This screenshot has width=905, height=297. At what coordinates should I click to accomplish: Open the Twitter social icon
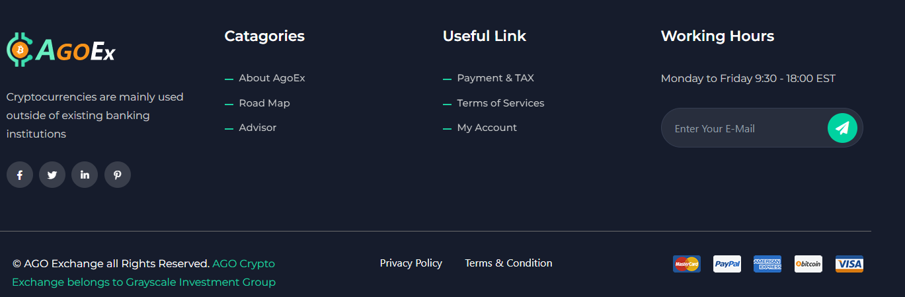click(52, 175)
